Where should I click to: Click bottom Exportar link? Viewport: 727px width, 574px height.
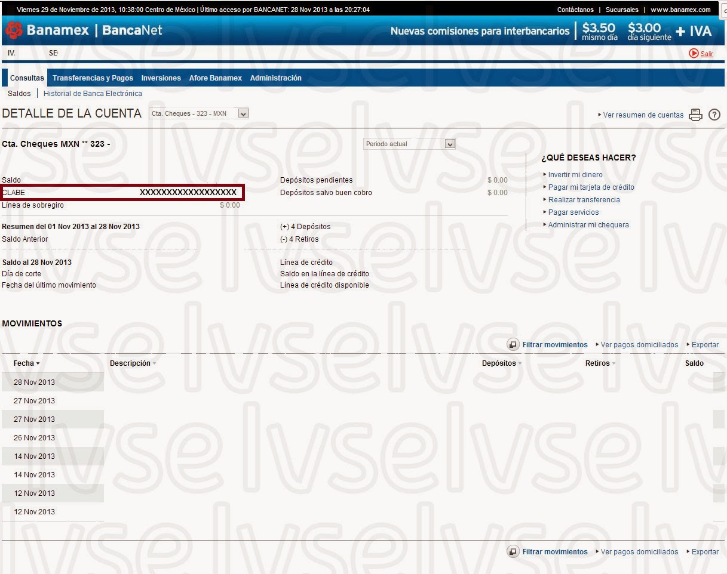(x=705, y=552)
